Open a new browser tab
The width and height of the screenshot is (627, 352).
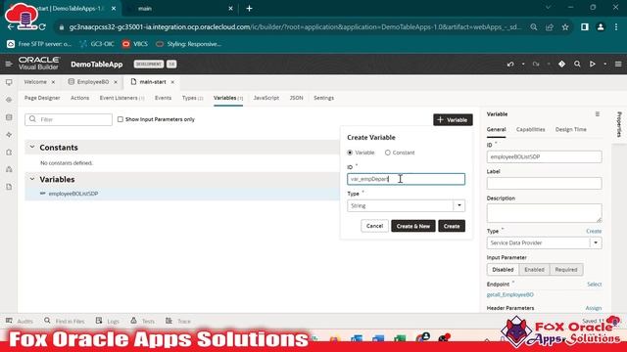coord(249,9)
